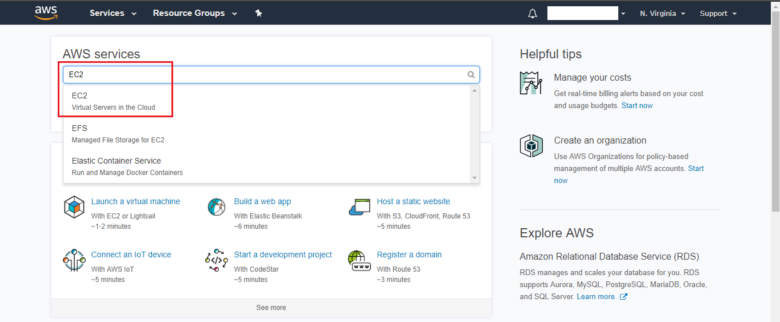Screen dimensions: 780x322
Task: Expand the Services menu
Action: (x=113, y=13)
